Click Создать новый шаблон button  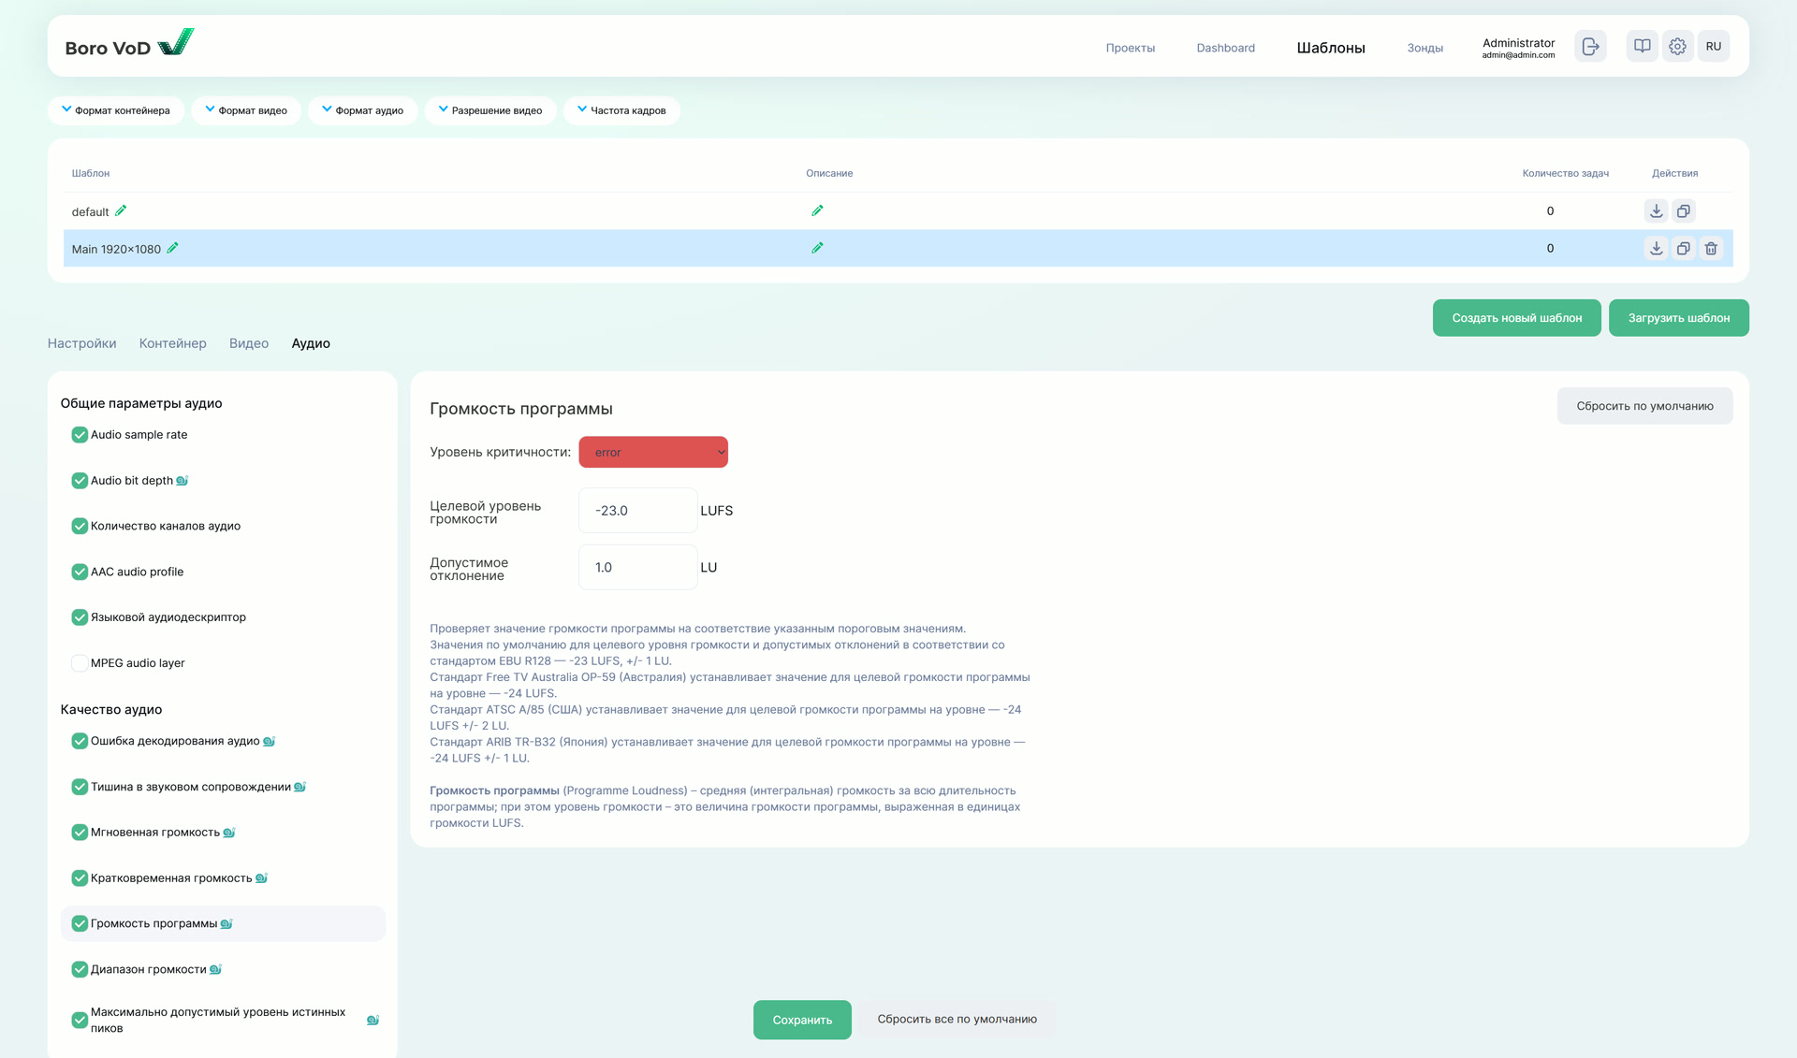(1516, 318)
